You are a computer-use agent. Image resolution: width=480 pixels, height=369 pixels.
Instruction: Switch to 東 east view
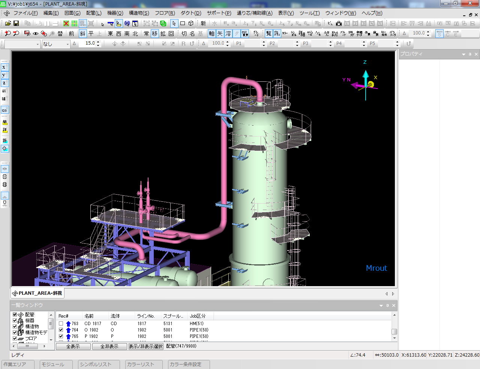[110, 33]
